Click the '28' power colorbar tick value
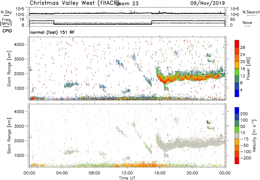The height and width of the screenshot is (180, 260). 242,47
